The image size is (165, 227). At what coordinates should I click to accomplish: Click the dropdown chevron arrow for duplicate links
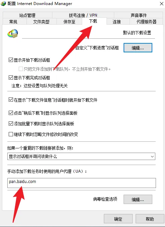click(152, 156)
